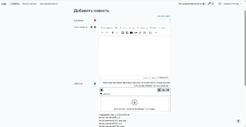Switch file view to icons mode
The width and height of the screenshot is (246, 127).
(159, 90)
